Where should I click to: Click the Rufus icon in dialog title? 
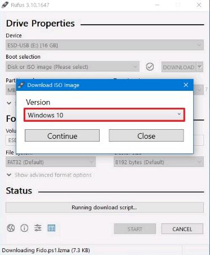click(x=21, y=85)
